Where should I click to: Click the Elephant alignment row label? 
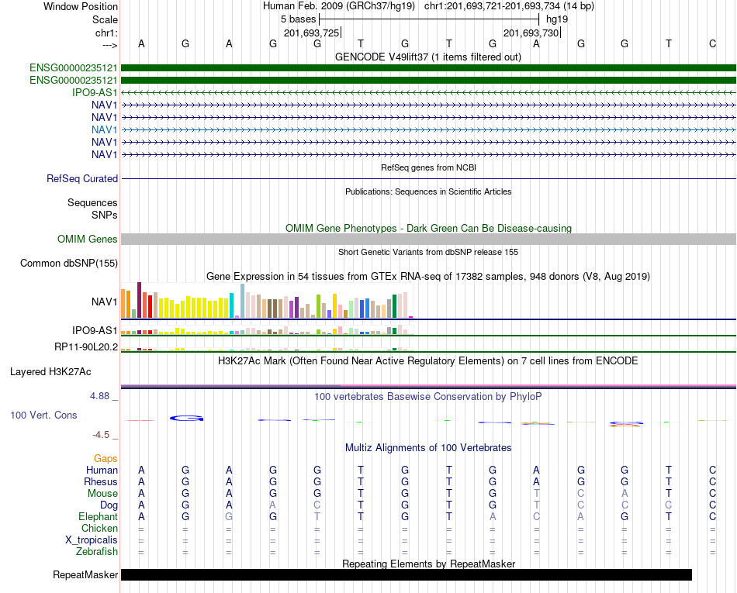(98, 516)
